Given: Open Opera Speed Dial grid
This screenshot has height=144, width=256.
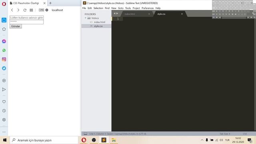Looking at the screenshot, I should click(31, 10).
